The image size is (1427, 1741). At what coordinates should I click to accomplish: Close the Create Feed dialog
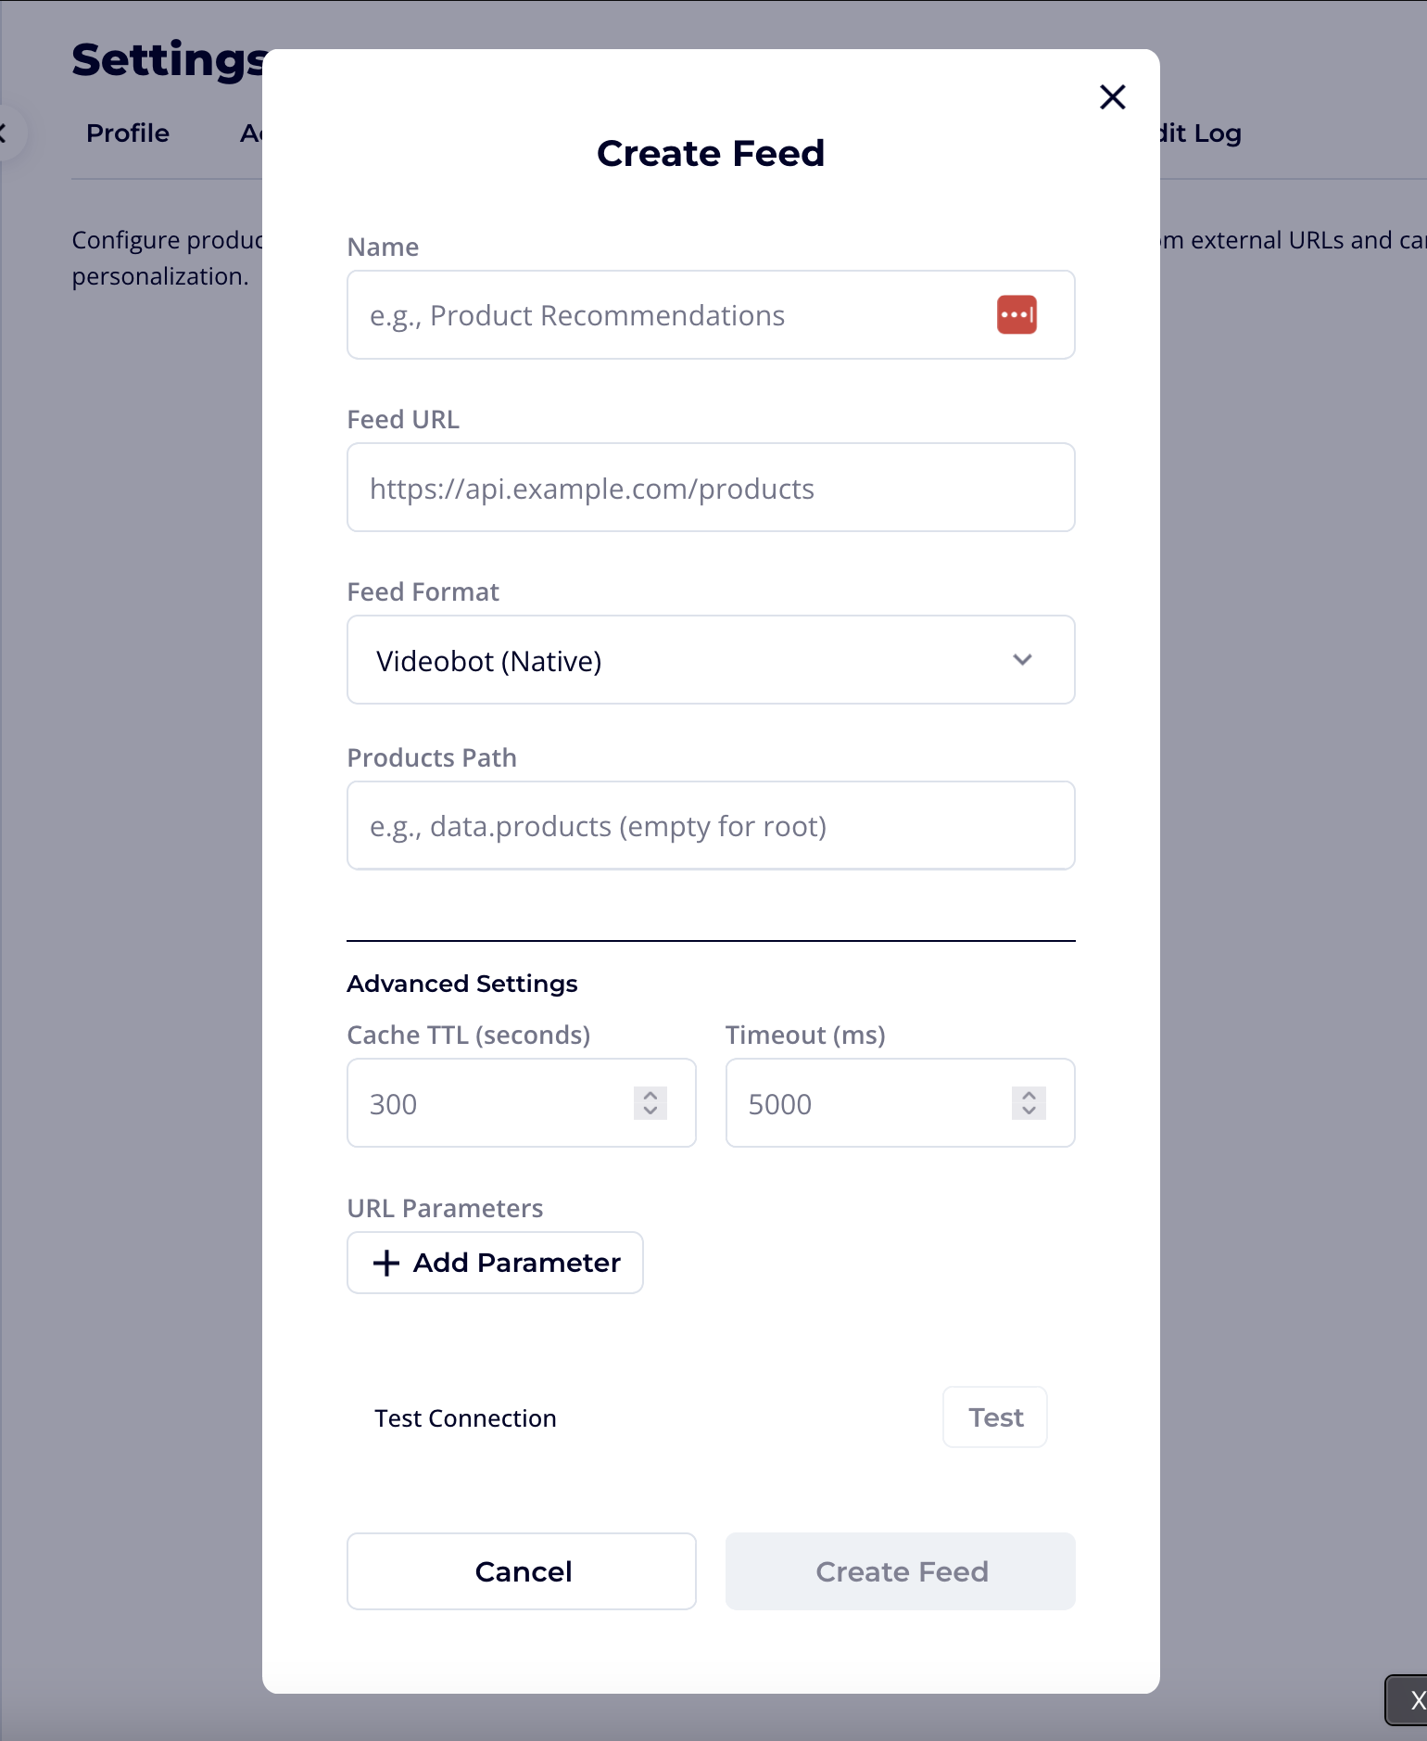pyautogui.click(x=1112, y=96)
